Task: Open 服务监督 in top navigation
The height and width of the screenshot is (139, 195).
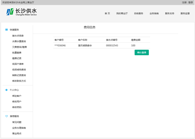Action: point(185,13)
